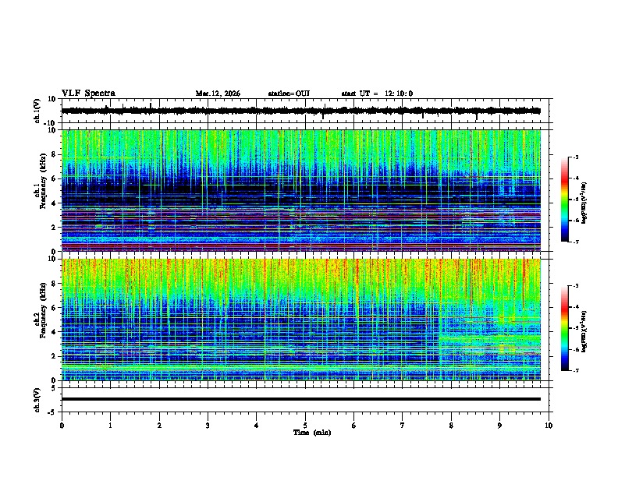Click the "1" tick on the time axis

110,426
